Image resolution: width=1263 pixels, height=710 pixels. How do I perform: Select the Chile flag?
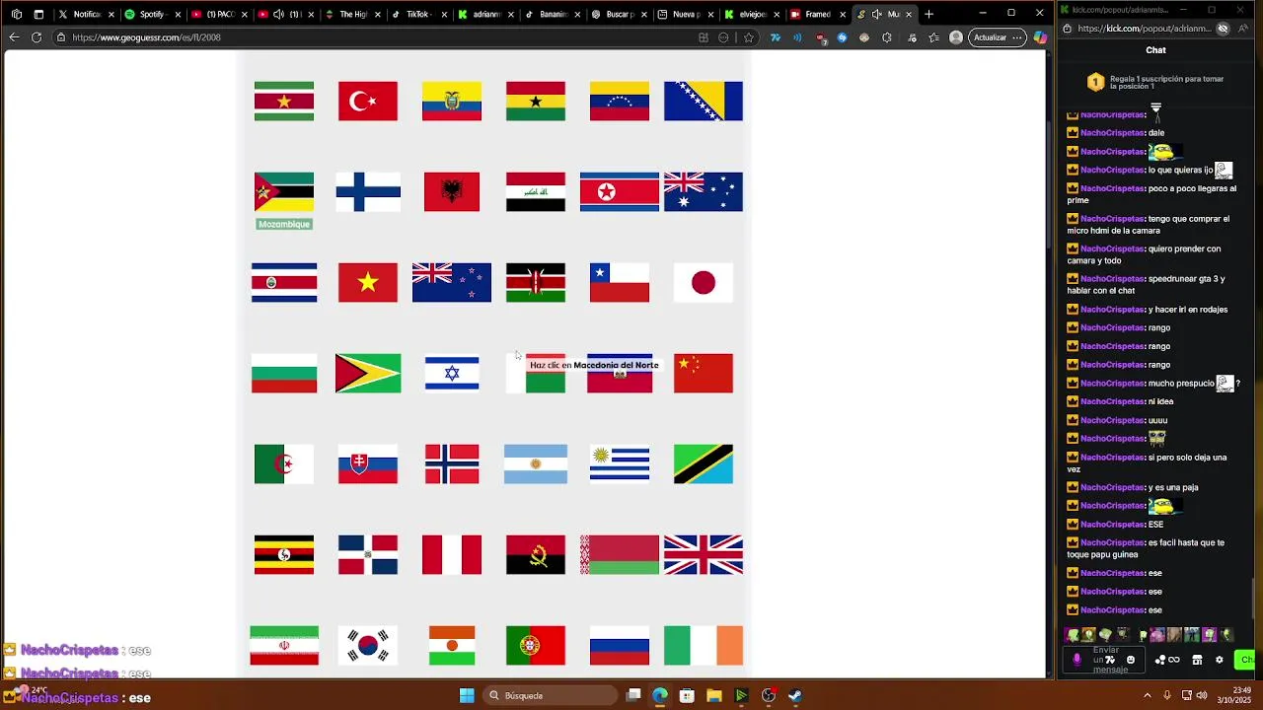(x=620, y=283)
